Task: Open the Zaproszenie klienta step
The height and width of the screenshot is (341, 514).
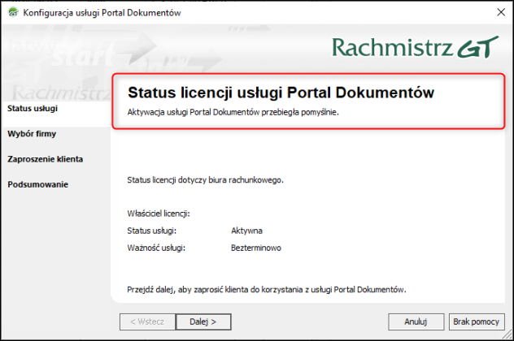Action: point(46,159)
